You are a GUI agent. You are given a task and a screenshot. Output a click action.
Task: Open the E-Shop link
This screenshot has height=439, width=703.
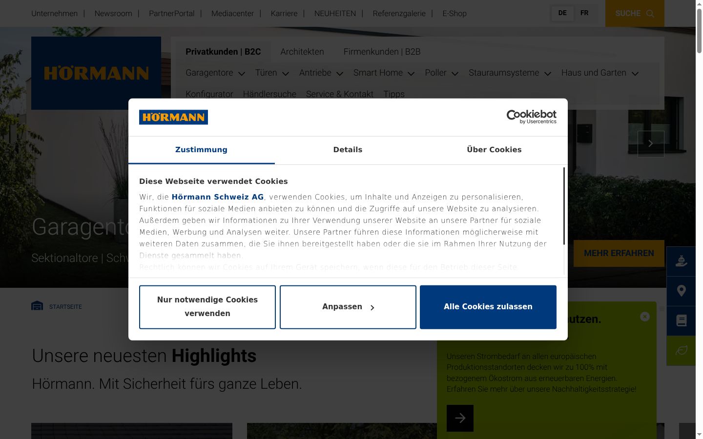(455, 14)
